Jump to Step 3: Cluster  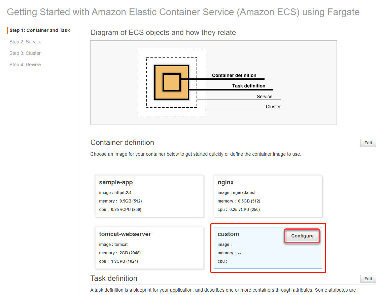25,53
